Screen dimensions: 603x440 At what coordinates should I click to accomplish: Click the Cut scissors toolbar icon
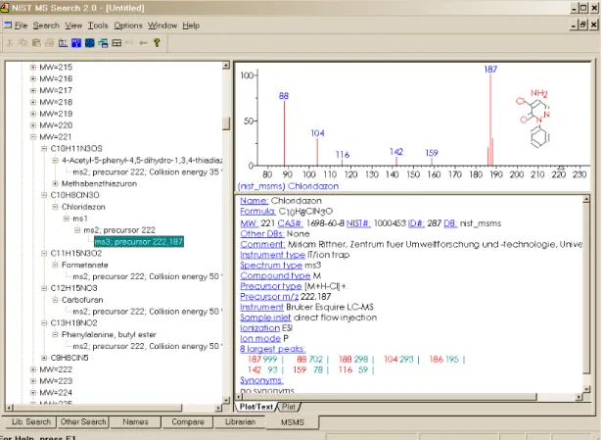tap(10, 43)
